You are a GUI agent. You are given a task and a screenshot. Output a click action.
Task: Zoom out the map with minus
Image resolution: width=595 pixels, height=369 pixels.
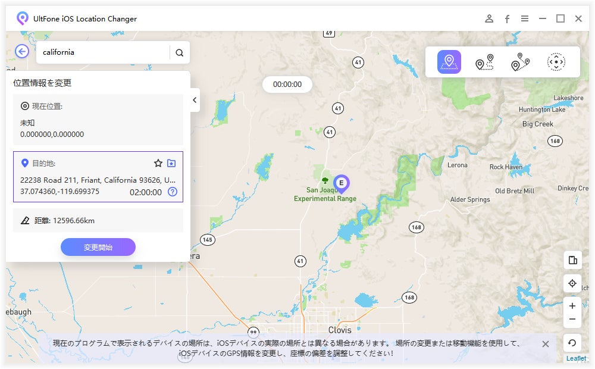click(x=572, y=319)
